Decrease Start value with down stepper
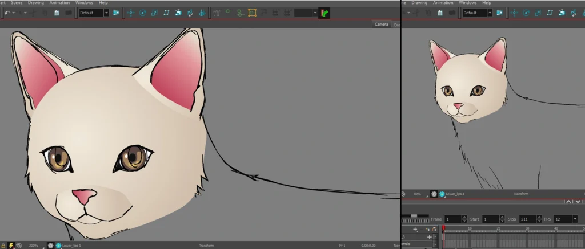Screen dimensions: 585x249 502,221
